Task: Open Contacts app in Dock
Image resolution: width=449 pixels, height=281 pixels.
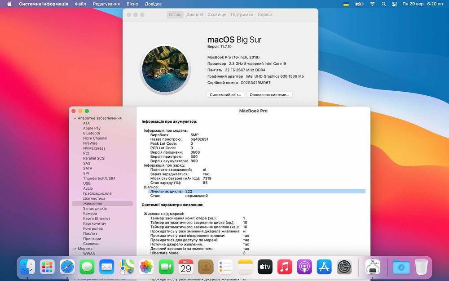Action: (x=206, y=267)
